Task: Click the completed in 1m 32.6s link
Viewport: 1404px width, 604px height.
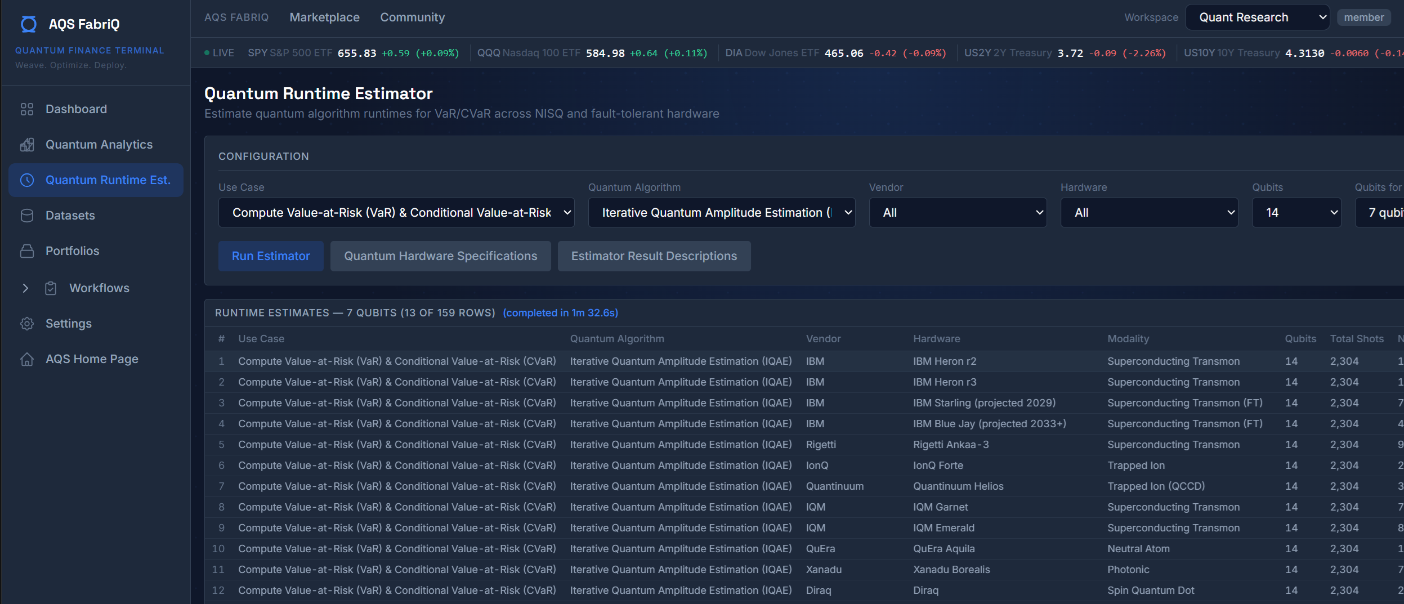Action: 560,312
